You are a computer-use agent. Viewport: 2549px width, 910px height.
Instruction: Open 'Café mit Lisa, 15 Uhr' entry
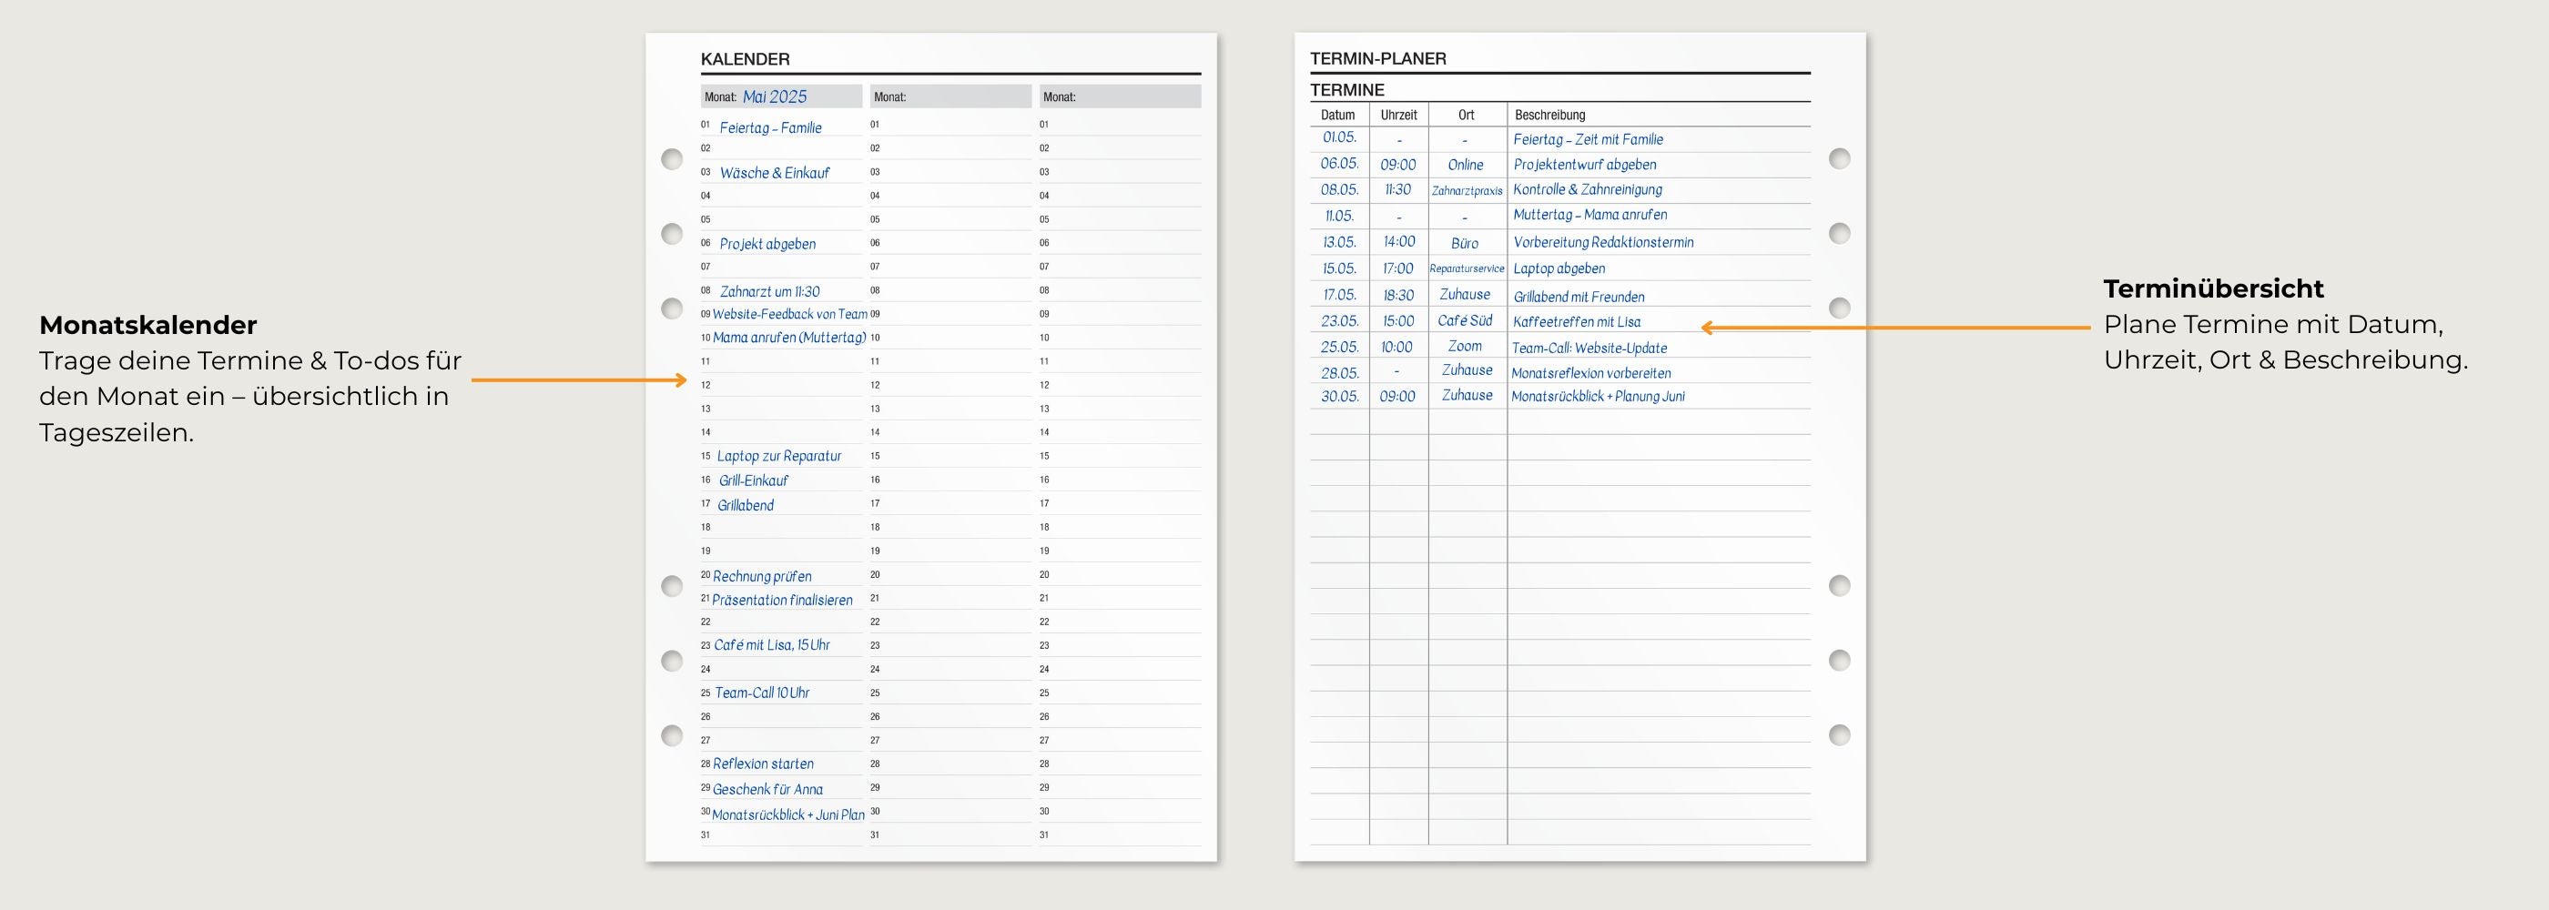[x=772, y=645]
